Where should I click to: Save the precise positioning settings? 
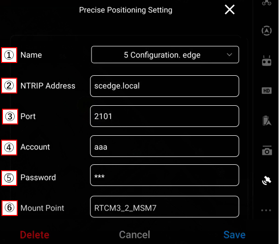234,235
